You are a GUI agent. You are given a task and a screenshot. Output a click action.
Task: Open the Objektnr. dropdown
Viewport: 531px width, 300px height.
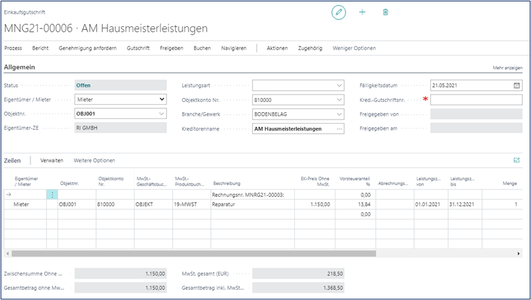[x=161, y=114]
